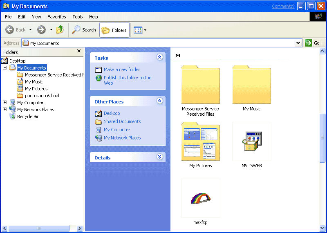
Task: Click the Shared Documents link
Action: [122, 121]
